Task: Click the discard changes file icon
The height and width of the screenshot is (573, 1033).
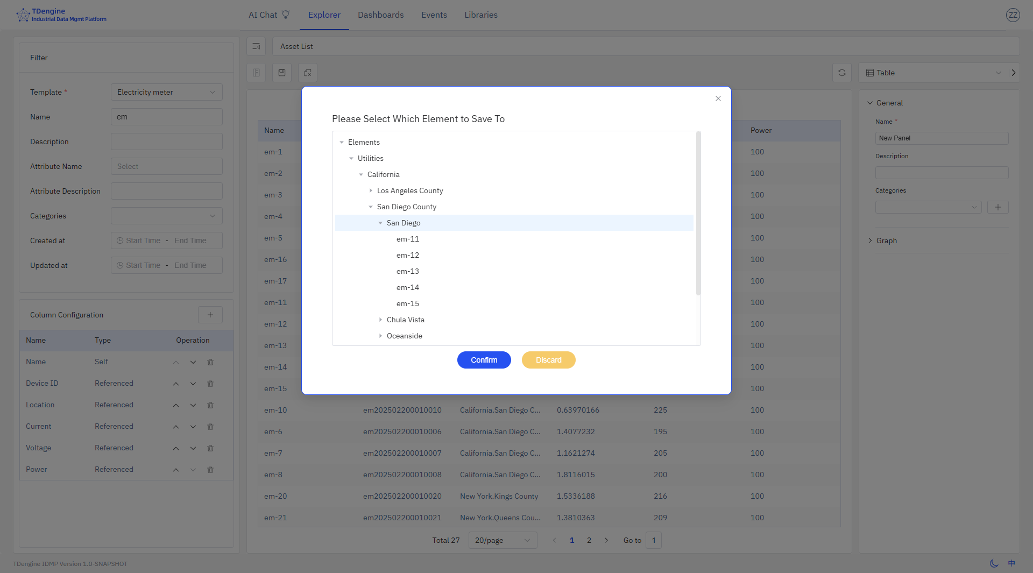Action: (x=307, y=73)
